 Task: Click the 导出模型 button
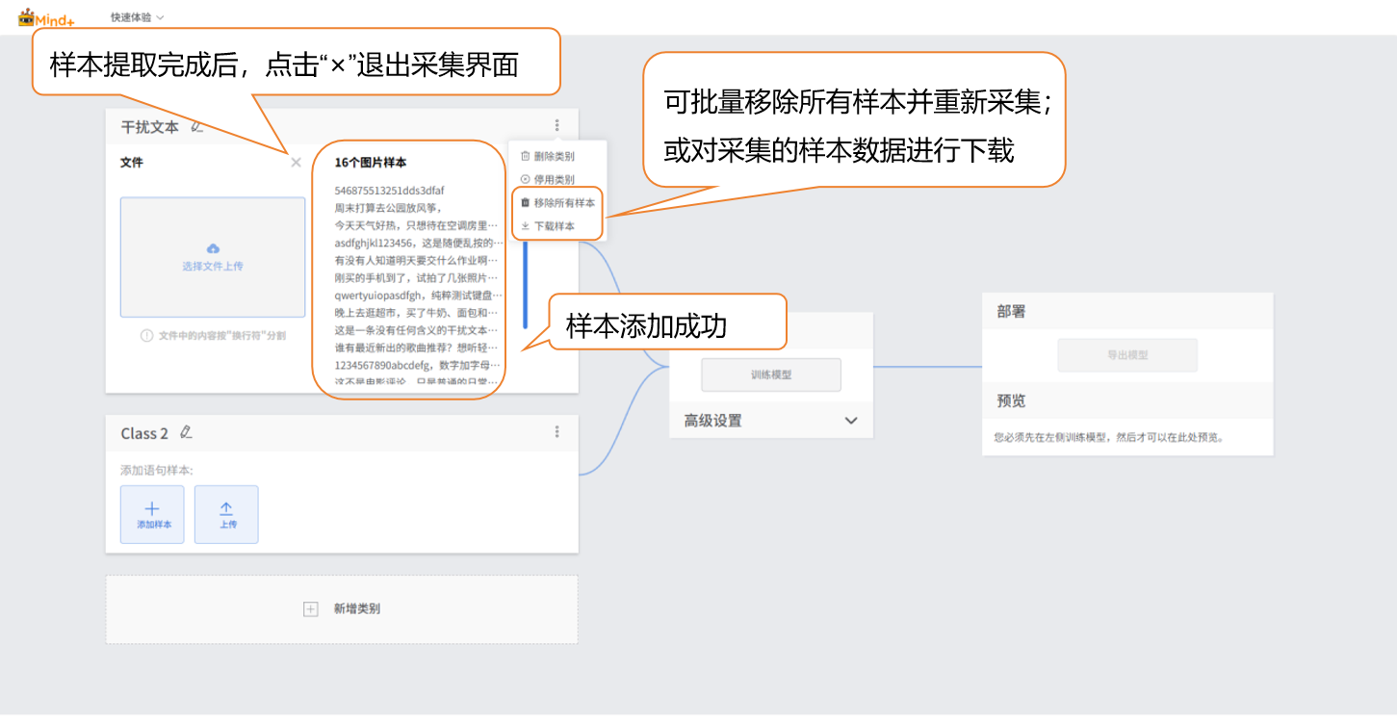point(1126,355)
